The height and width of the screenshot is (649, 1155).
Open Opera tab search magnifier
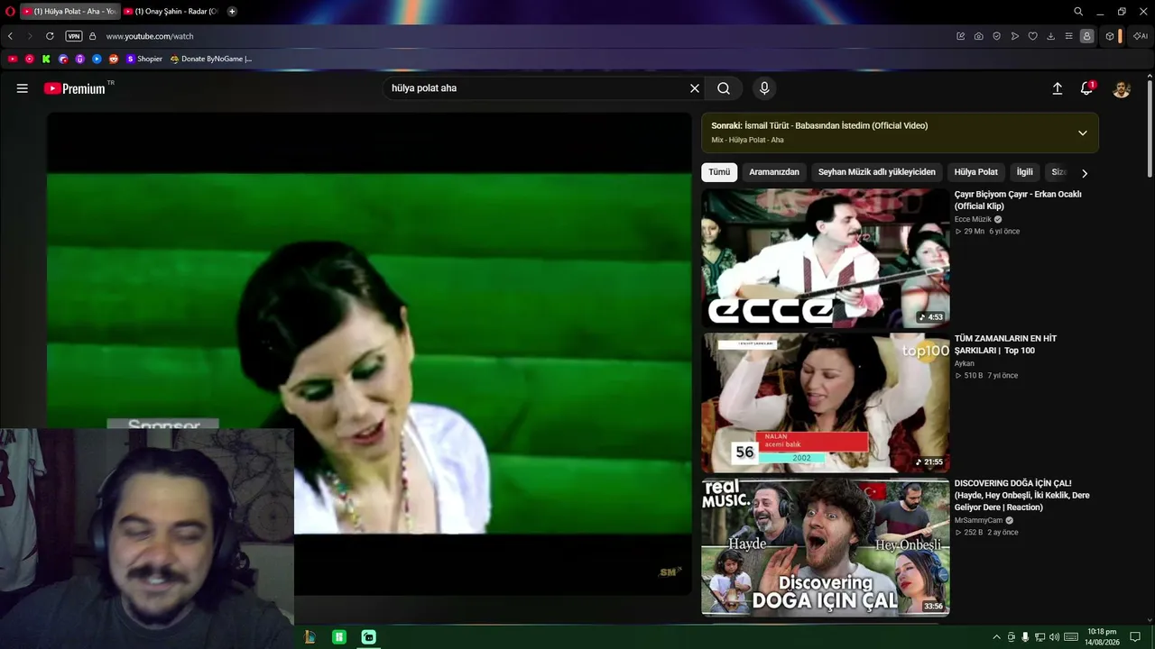coord(1078,11)
